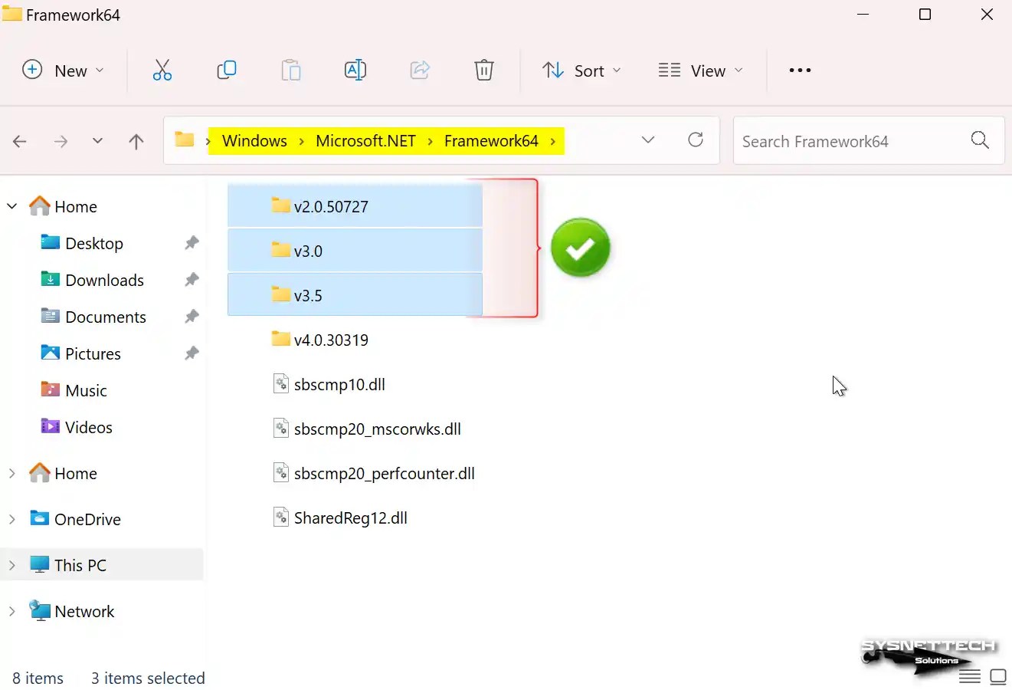The width and height of the screenshot is (1012, 690).
Task: Collapse the top Home tree node
Action: coord(12,206)
